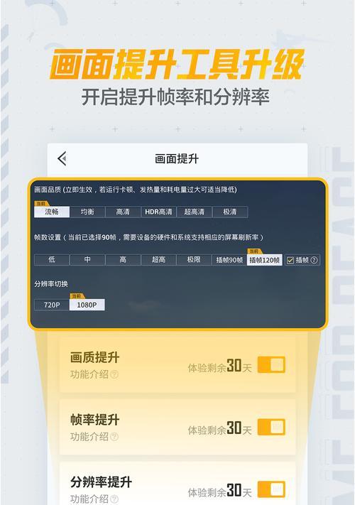Screen dimensions: 355x505
Task: Turn off the 画质提升 switch
Action: click(271, 365)
